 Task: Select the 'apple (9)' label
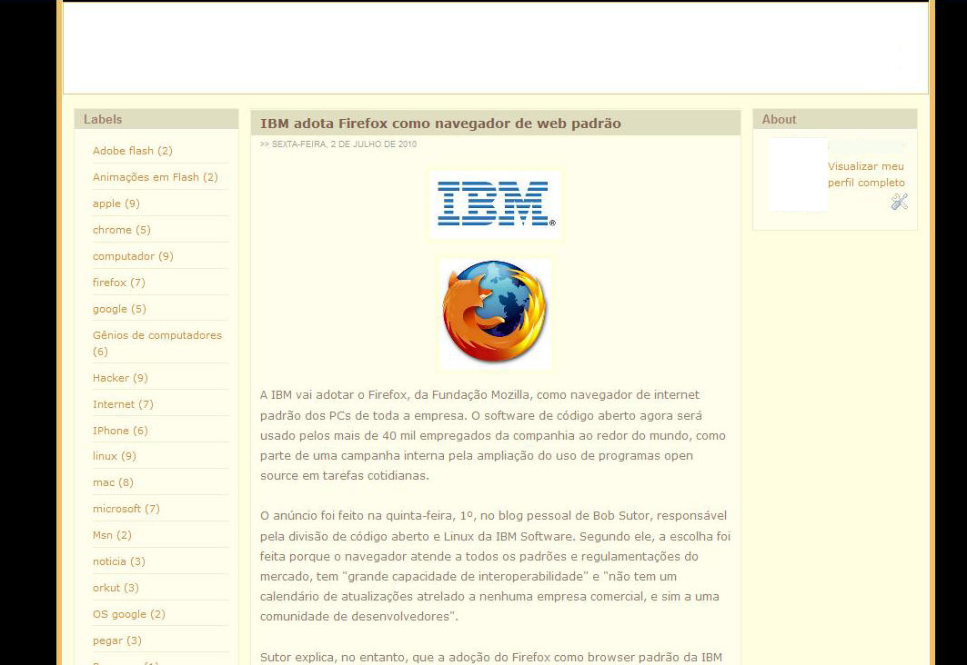(x=116, y=203)
